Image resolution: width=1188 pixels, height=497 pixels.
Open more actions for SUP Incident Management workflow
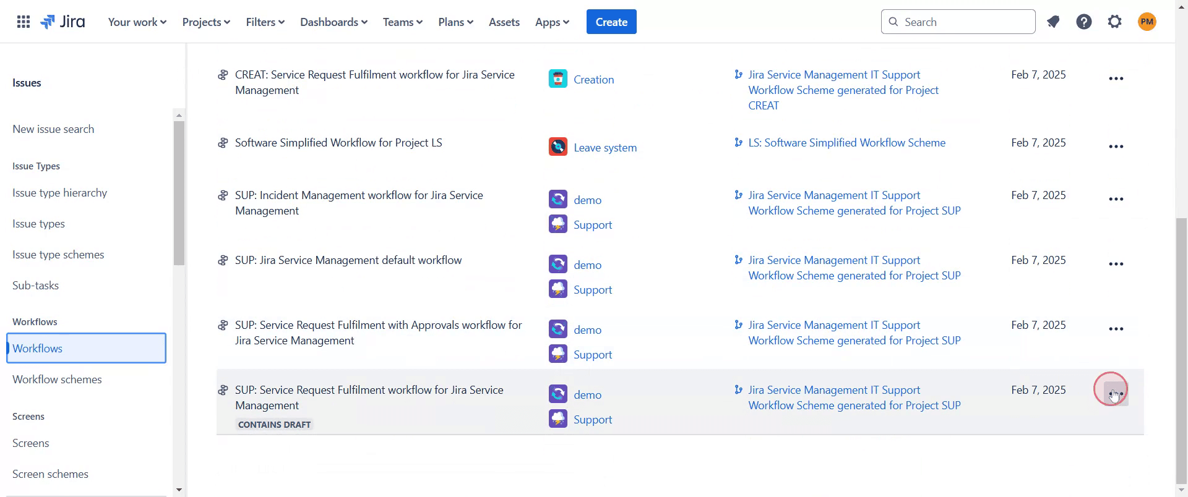pos(1116,199)
